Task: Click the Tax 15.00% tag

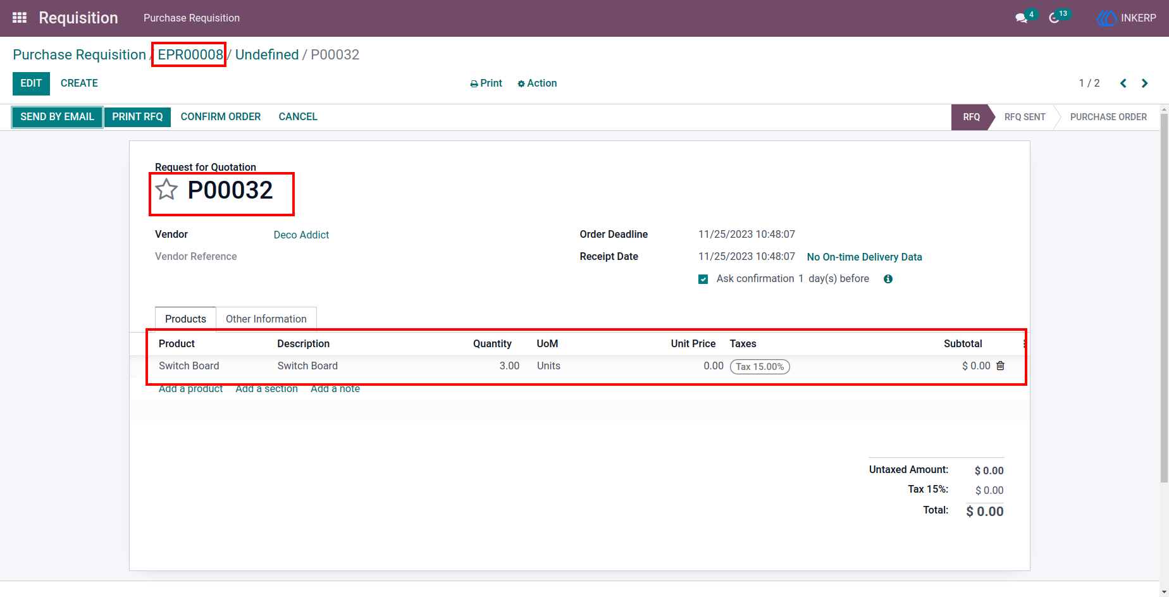Action: coord(760,367)
